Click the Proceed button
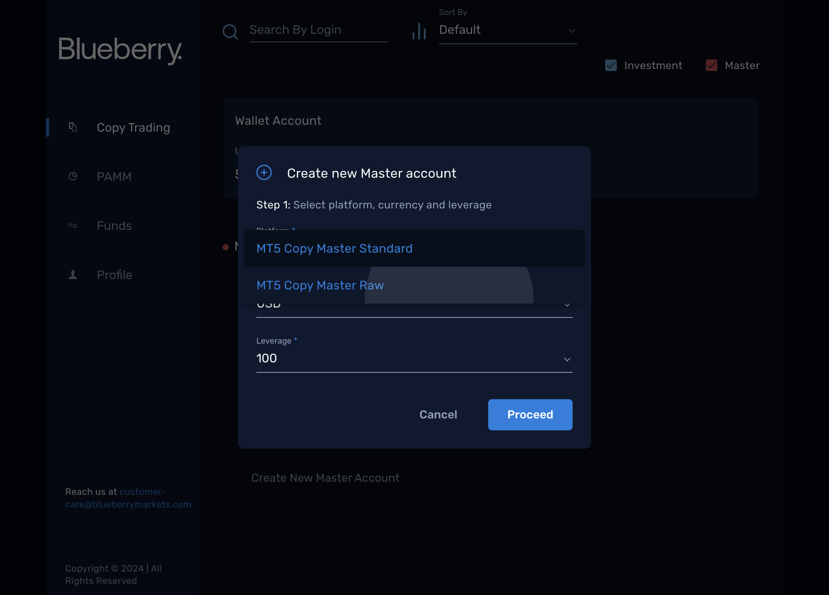829x595 pixels. click(x=530, y=415)
